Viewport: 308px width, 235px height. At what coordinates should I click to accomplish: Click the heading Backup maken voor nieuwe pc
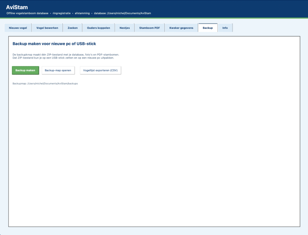pyautogui.click(x=54, y=44)
